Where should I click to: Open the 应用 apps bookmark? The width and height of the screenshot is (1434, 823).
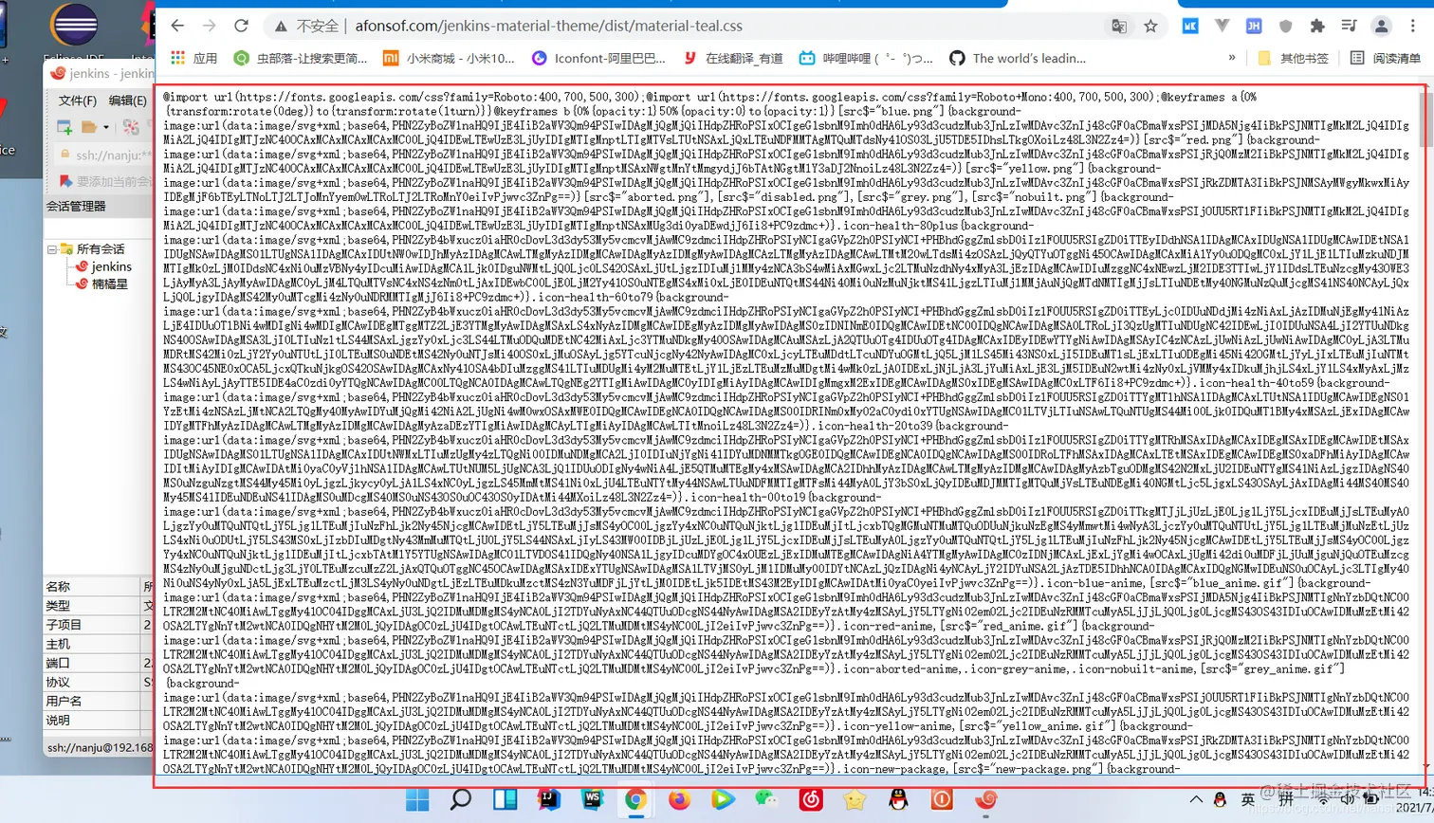tap(194, 58)
